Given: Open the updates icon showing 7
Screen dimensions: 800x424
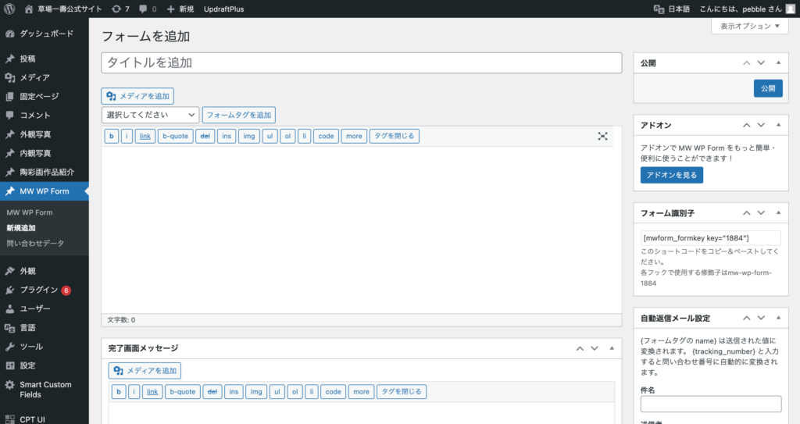Looking at the screenshot, I should (120, 9).
